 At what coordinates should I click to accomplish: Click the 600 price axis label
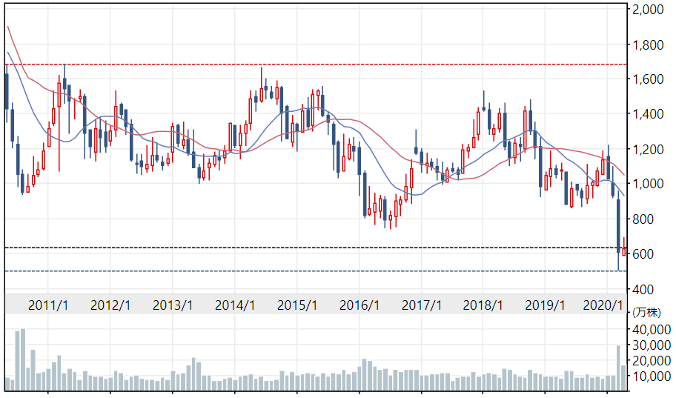(643, 253)
